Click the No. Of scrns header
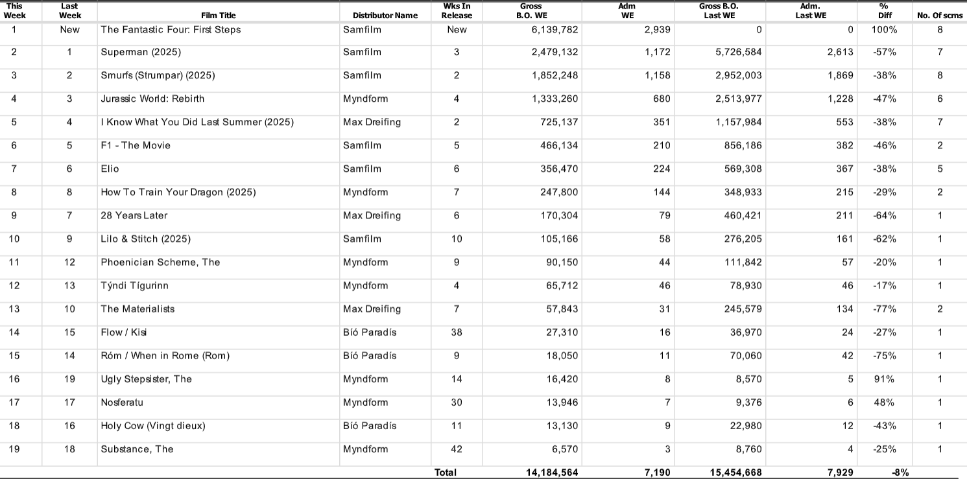Screen dimensions: 967x479 [939, 15]
